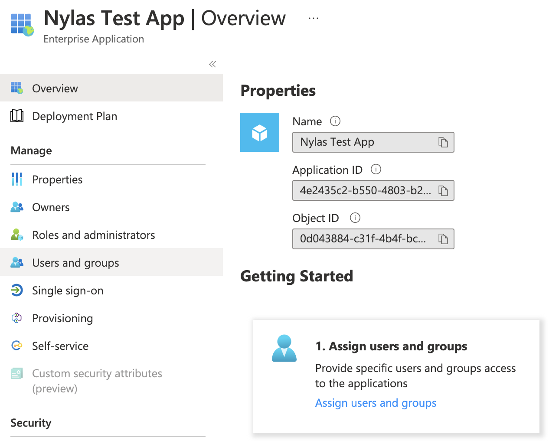Click the Assign users and groups link
This screenshot has height=444, width=549.
tap(376, 403)
